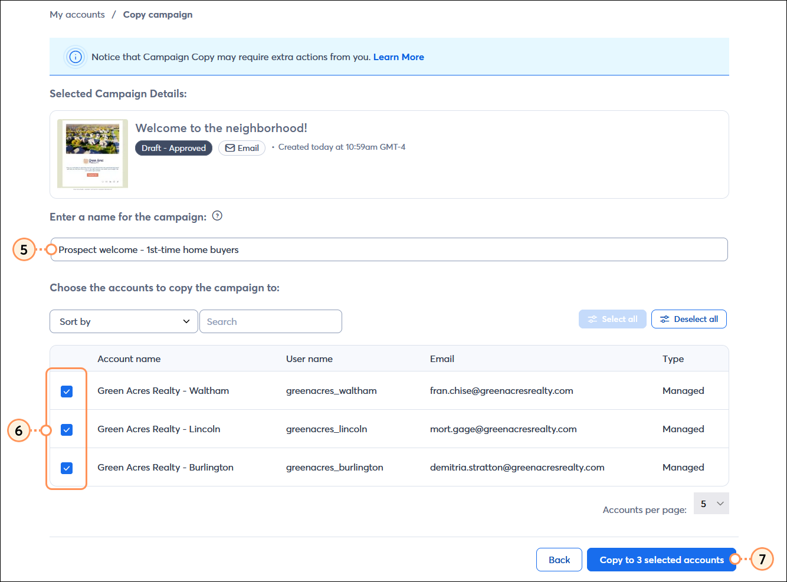The width and height of the screenshot is (787, 582).
Task: Click the filter icon on Select all
Action: pos(592,318)
